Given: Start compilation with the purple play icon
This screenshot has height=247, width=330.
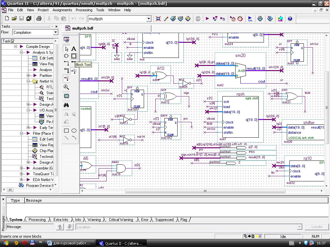Looking at the screenshot, I should pyautogui.click(x=207, y=18).
